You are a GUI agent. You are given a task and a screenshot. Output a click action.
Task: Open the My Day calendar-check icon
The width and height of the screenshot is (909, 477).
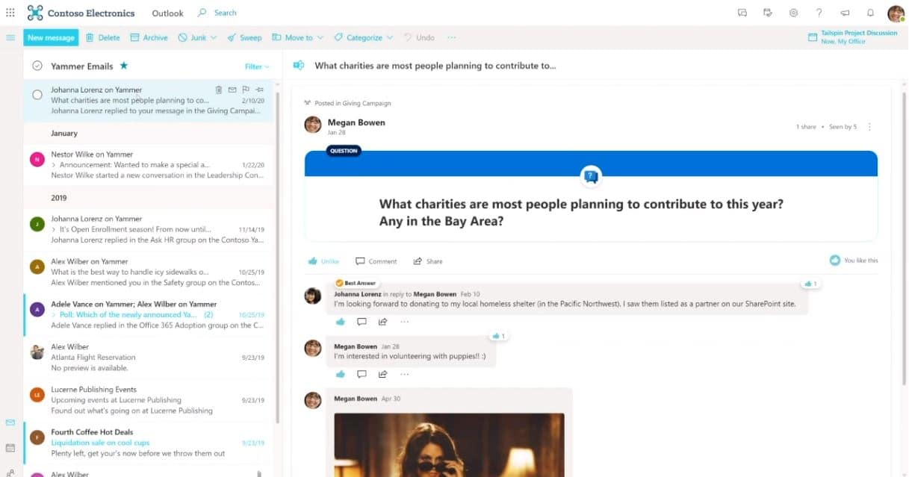[x=768, y=13]
